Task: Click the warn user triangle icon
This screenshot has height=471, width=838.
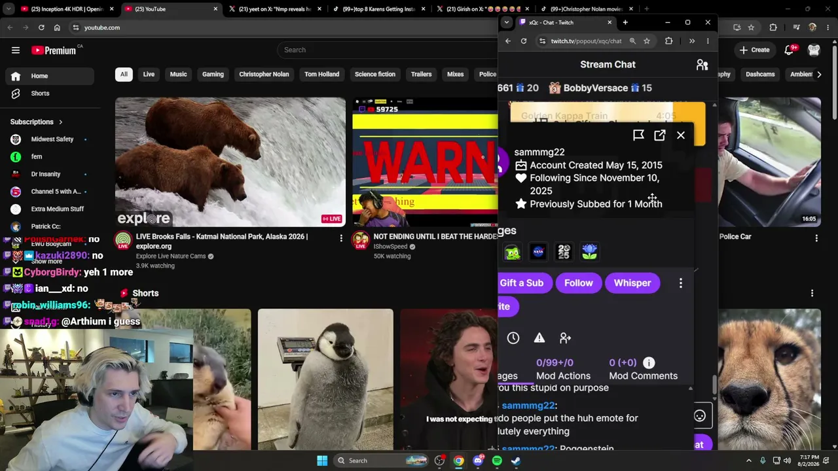Action: coord(539,338)
